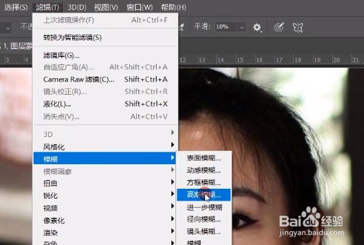Click ruler mark 15 on the horizontal ruler

(240, 60)
